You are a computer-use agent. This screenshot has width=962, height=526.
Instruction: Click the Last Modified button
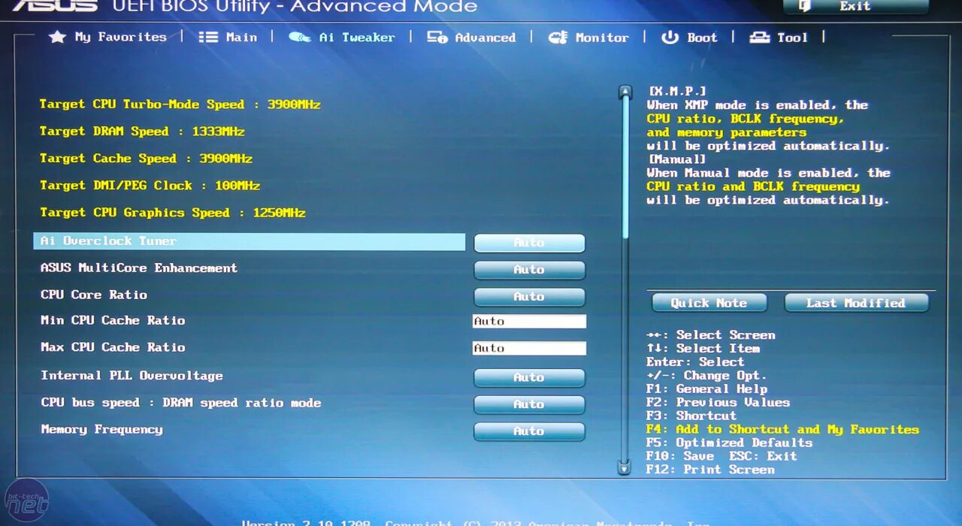coord(856,303)
